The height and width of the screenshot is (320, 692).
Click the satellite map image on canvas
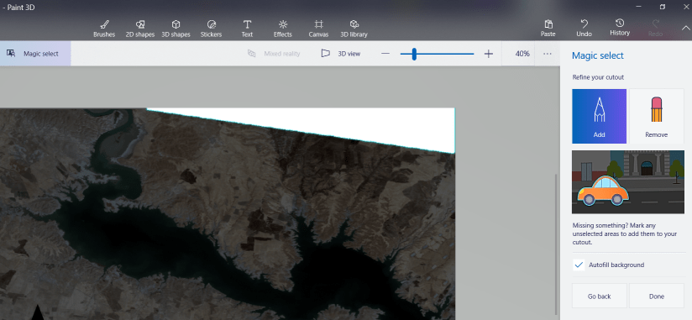point(228,214)
